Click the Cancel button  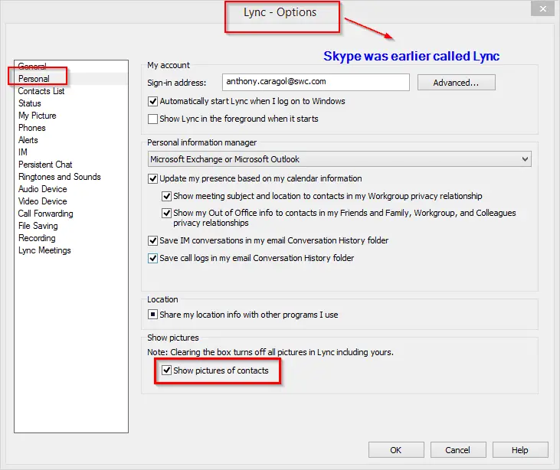pos(458,449)
